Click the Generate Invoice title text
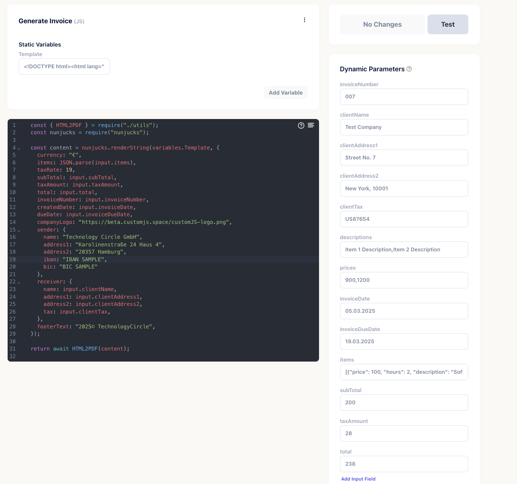The width and height of the screenshot is (517, 484). [45, 21]
